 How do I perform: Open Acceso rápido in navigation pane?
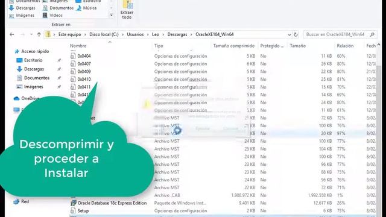point(35,51)
